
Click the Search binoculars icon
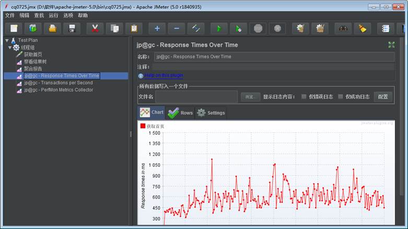pos(343,28)
